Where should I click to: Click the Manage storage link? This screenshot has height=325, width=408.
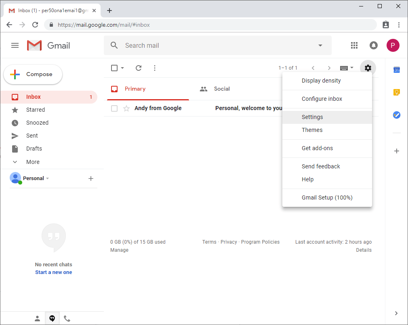(120, 250)
